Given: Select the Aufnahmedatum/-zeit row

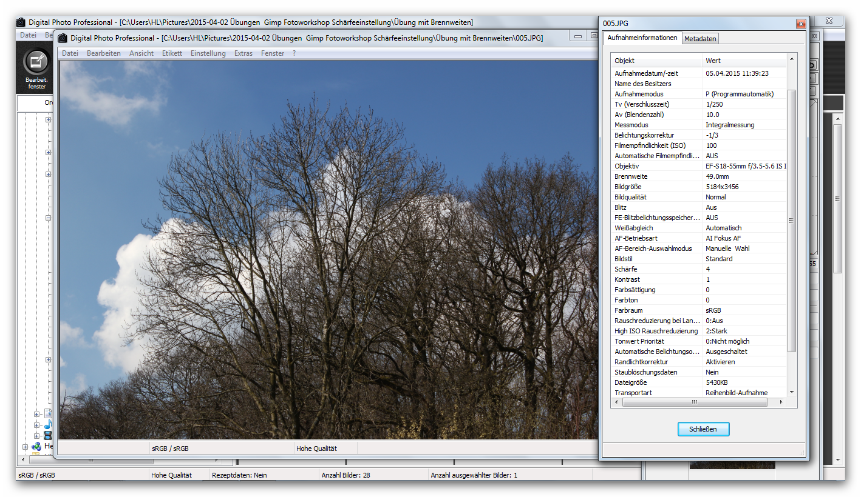Looking at the screenshot, I should tap(699, 73).
